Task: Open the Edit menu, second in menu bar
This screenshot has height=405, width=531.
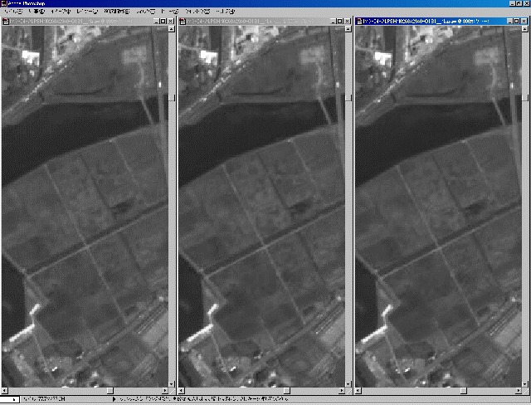Action: [x=37, y=12]
